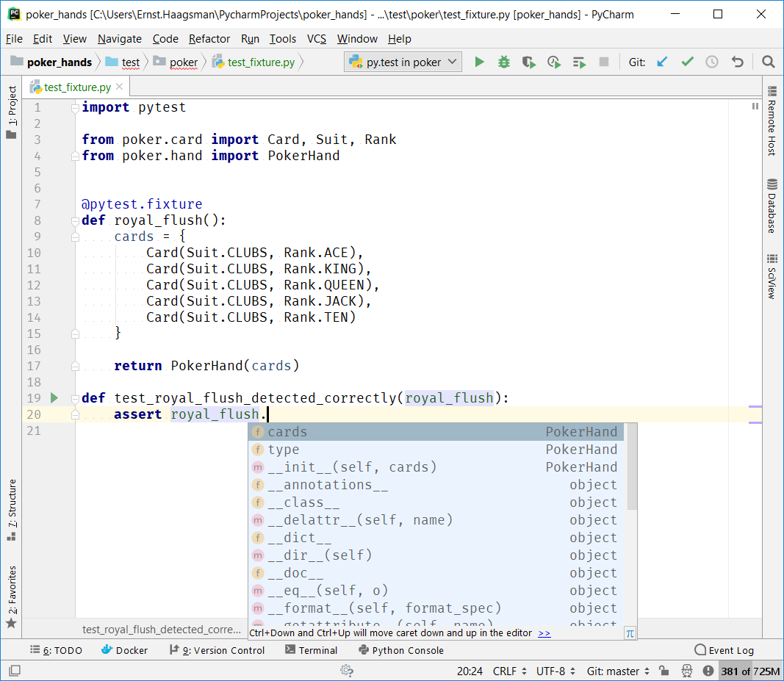
Task: Collapse royal_flush function fold on line 8
Action: click(x=75, y=220)
